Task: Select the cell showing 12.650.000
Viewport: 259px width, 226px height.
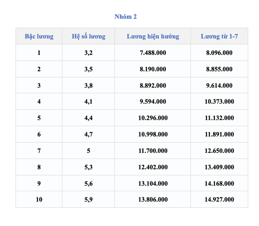Action: click(219, 150)
